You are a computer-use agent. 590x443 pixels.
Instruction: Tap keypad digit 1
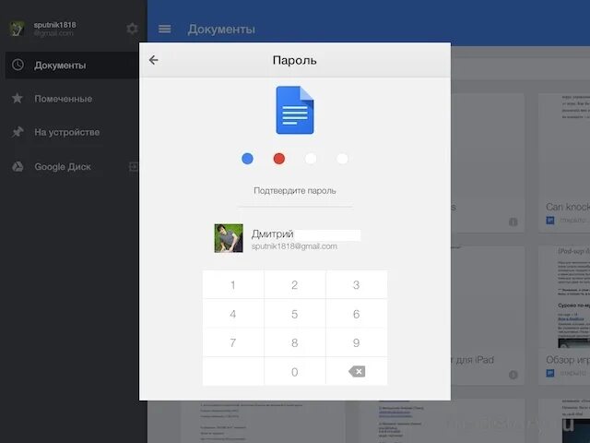(233, 285)
